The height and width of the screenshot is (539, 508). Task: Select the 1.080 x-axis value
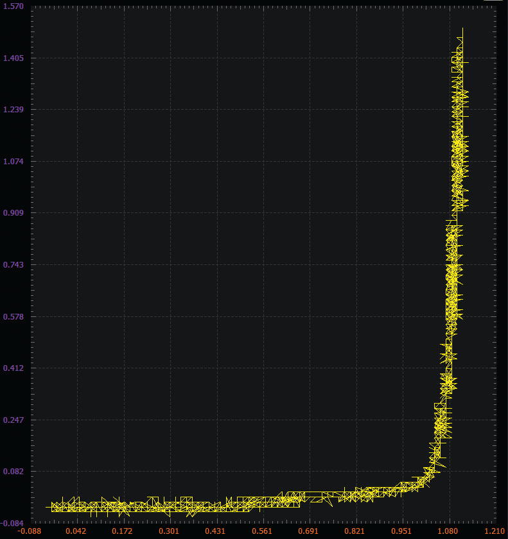point(448,531)
